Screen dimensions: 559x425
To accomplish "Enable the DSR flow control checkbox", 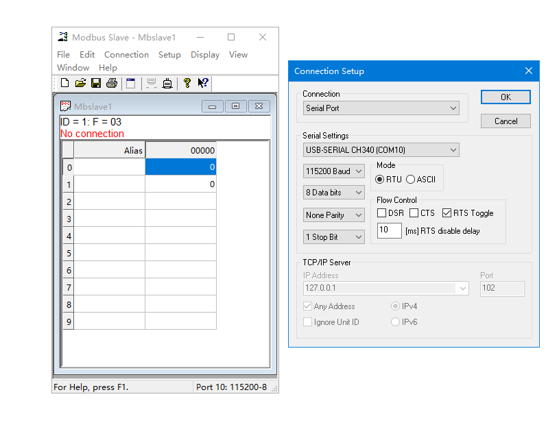I will pos(382,213).
